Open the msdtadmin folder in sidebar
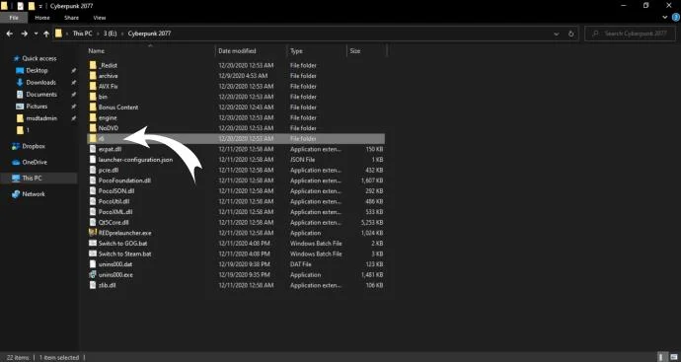The width and height of the screenshot is (681, 362). 41,118
